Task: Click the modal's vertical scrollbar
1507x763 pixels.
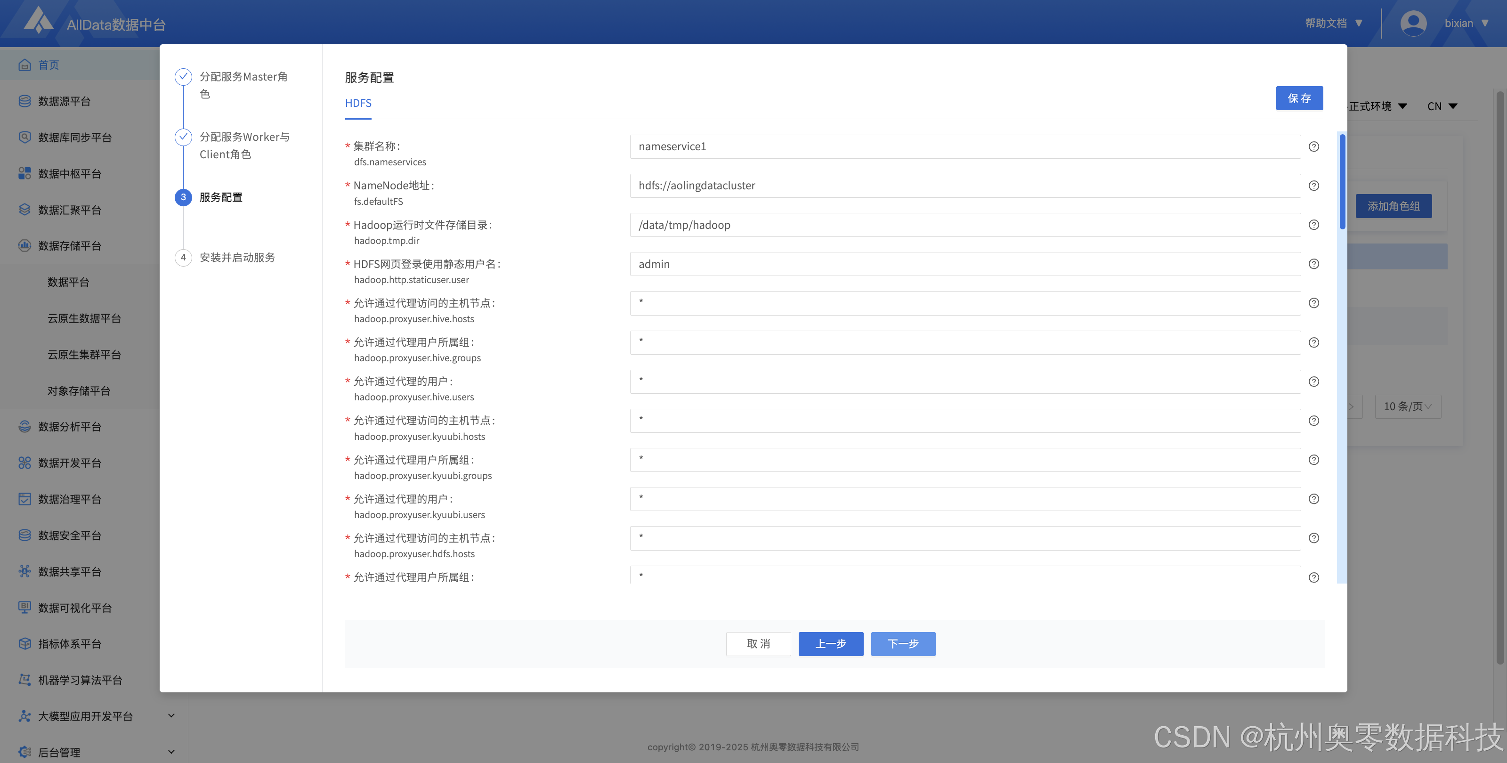Action: click(x=1342, y=183)
